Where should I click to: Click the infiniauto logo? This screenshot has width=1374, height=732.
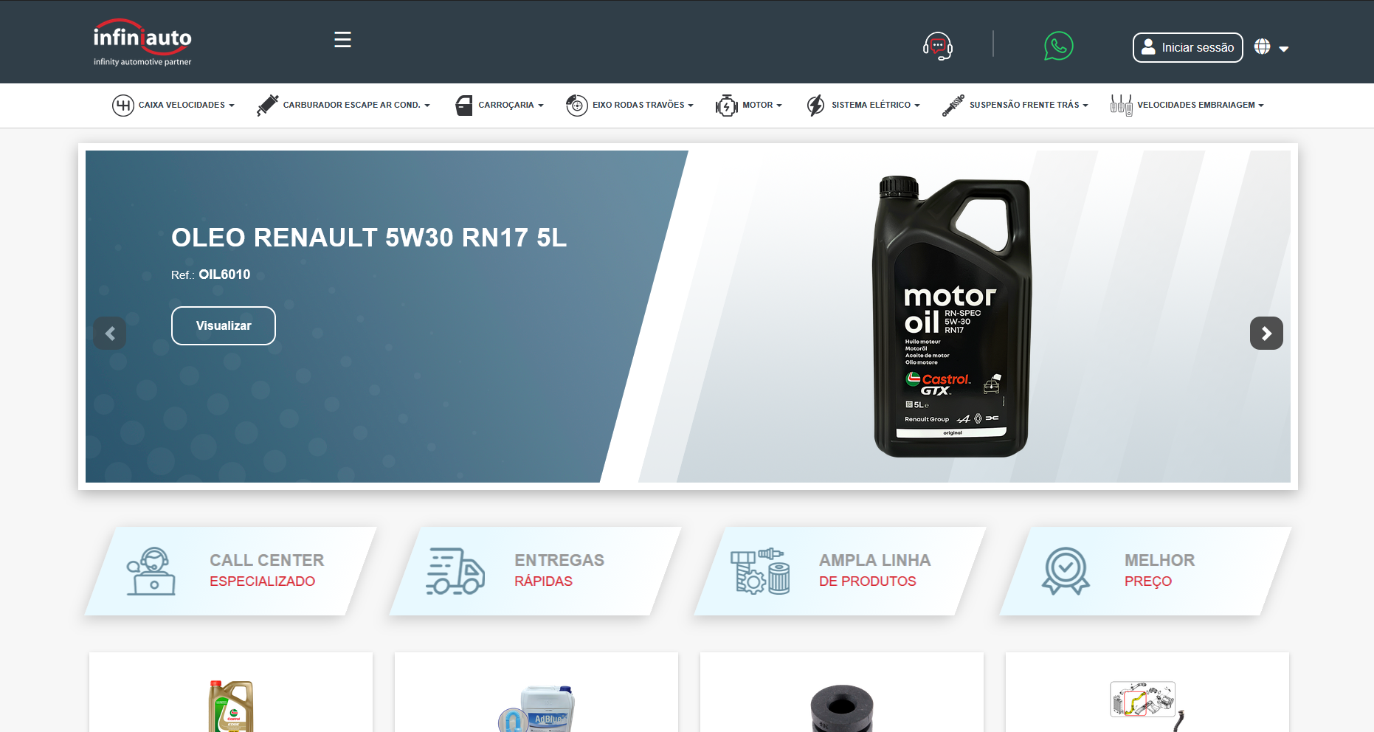[x=142, y=43]
